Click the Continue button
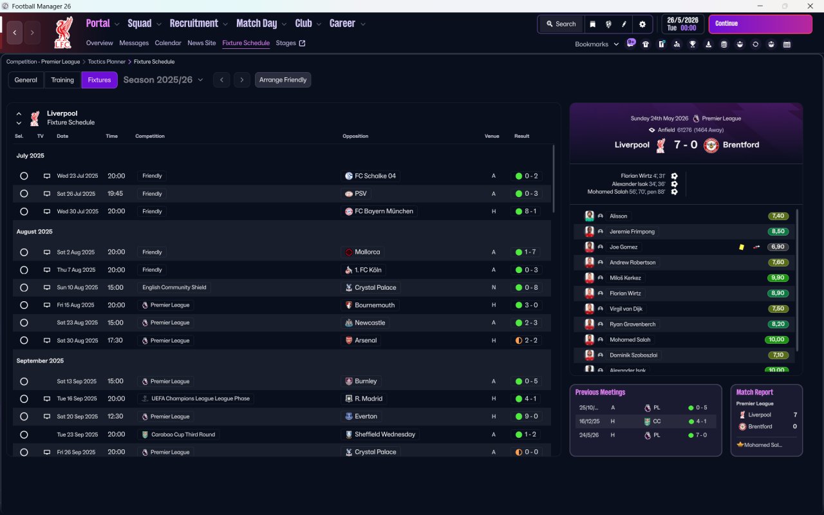824x515 pixels. click(x=760, y=24)
